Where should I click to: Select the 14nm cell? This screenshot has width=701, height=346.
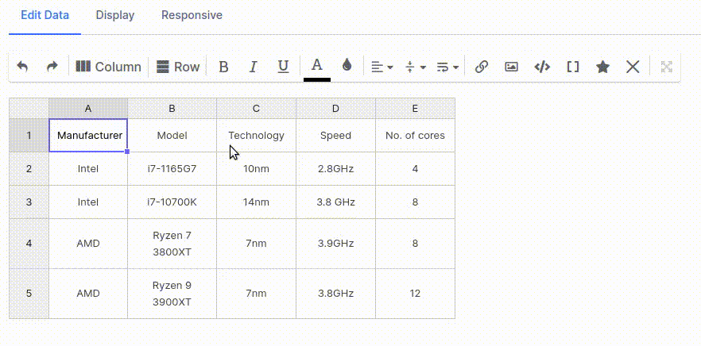(x=256, y=202)
